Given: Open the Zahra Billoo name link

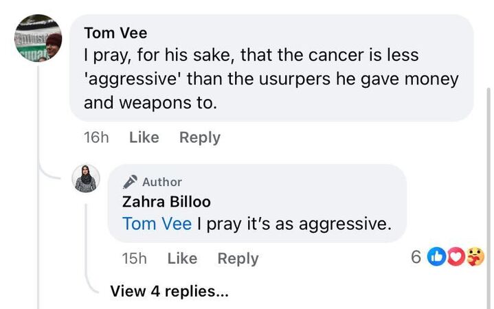Looking at the screenshot, I should point(166,202).
